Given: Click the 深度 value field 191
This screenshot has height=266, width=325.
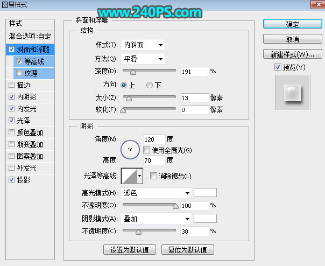Looking at the screenshot, I should [194, 72].
